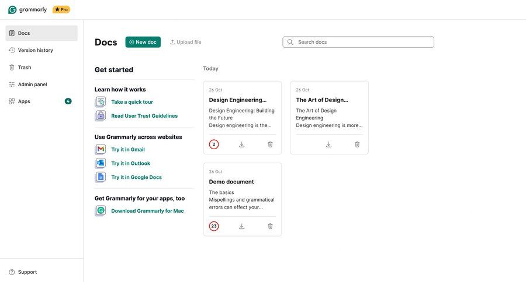
Task: Click Try it in Google Docs link
Action: [x=137, y=177]
